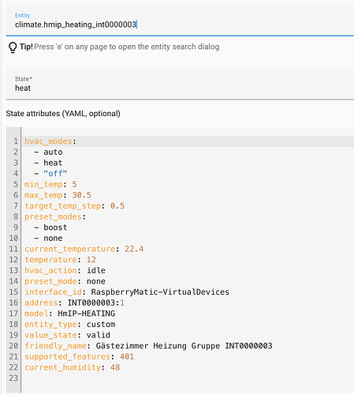Place cursor on empty line 23

188,378
